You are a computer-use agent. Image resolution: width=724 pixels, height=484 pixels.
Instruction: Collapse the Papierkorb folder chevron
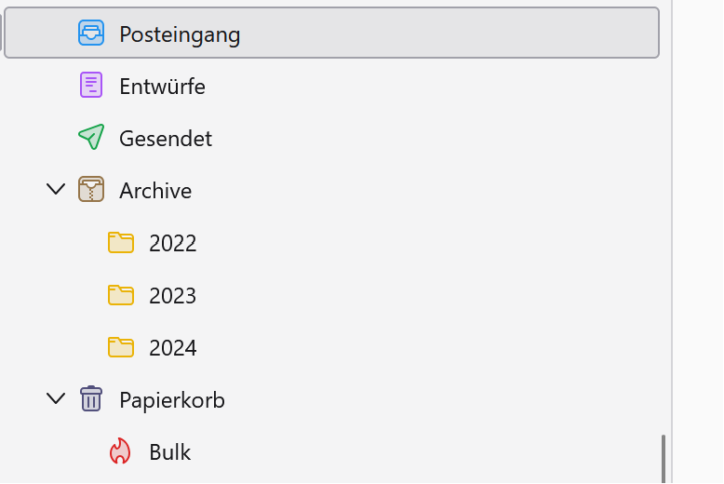[56, 399]
